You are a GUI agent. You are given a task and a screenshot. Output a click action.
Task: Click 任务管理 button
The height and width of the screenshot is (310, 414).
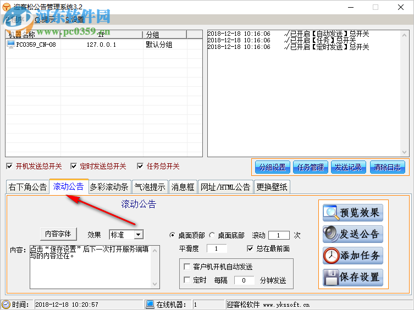click(x=311, y=167)
